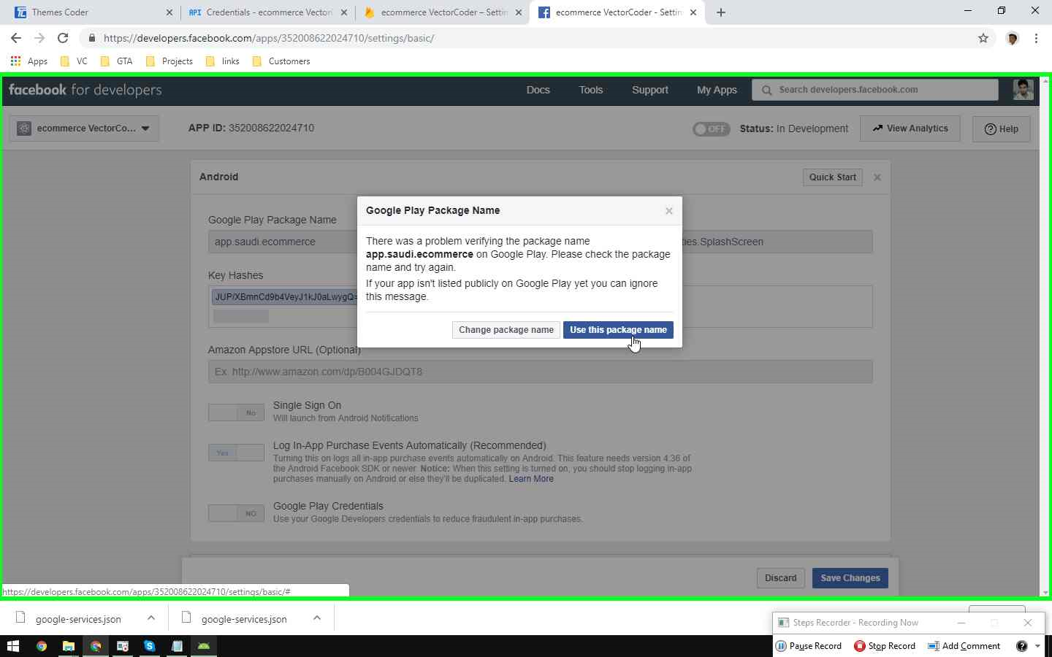The height and width of the screenshot is (657, 1052).
Task: Click Quick Start in Android panel
Action: point(833,177)
